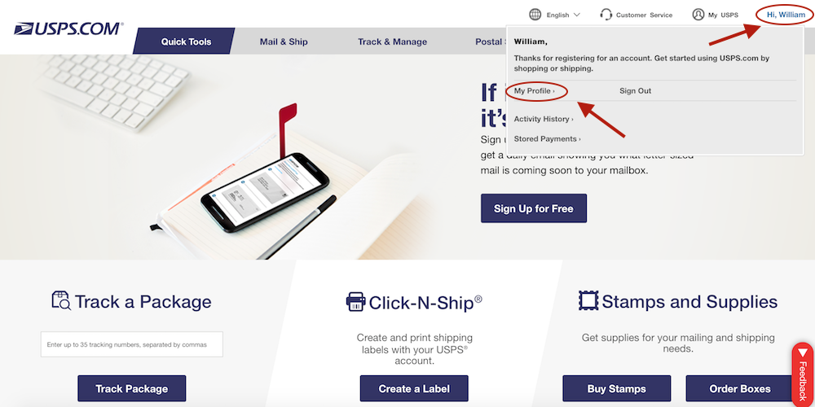The height and width of the screenshot is (407, 815).
Task: Click the Create a Label button
Action: point(414,388)
